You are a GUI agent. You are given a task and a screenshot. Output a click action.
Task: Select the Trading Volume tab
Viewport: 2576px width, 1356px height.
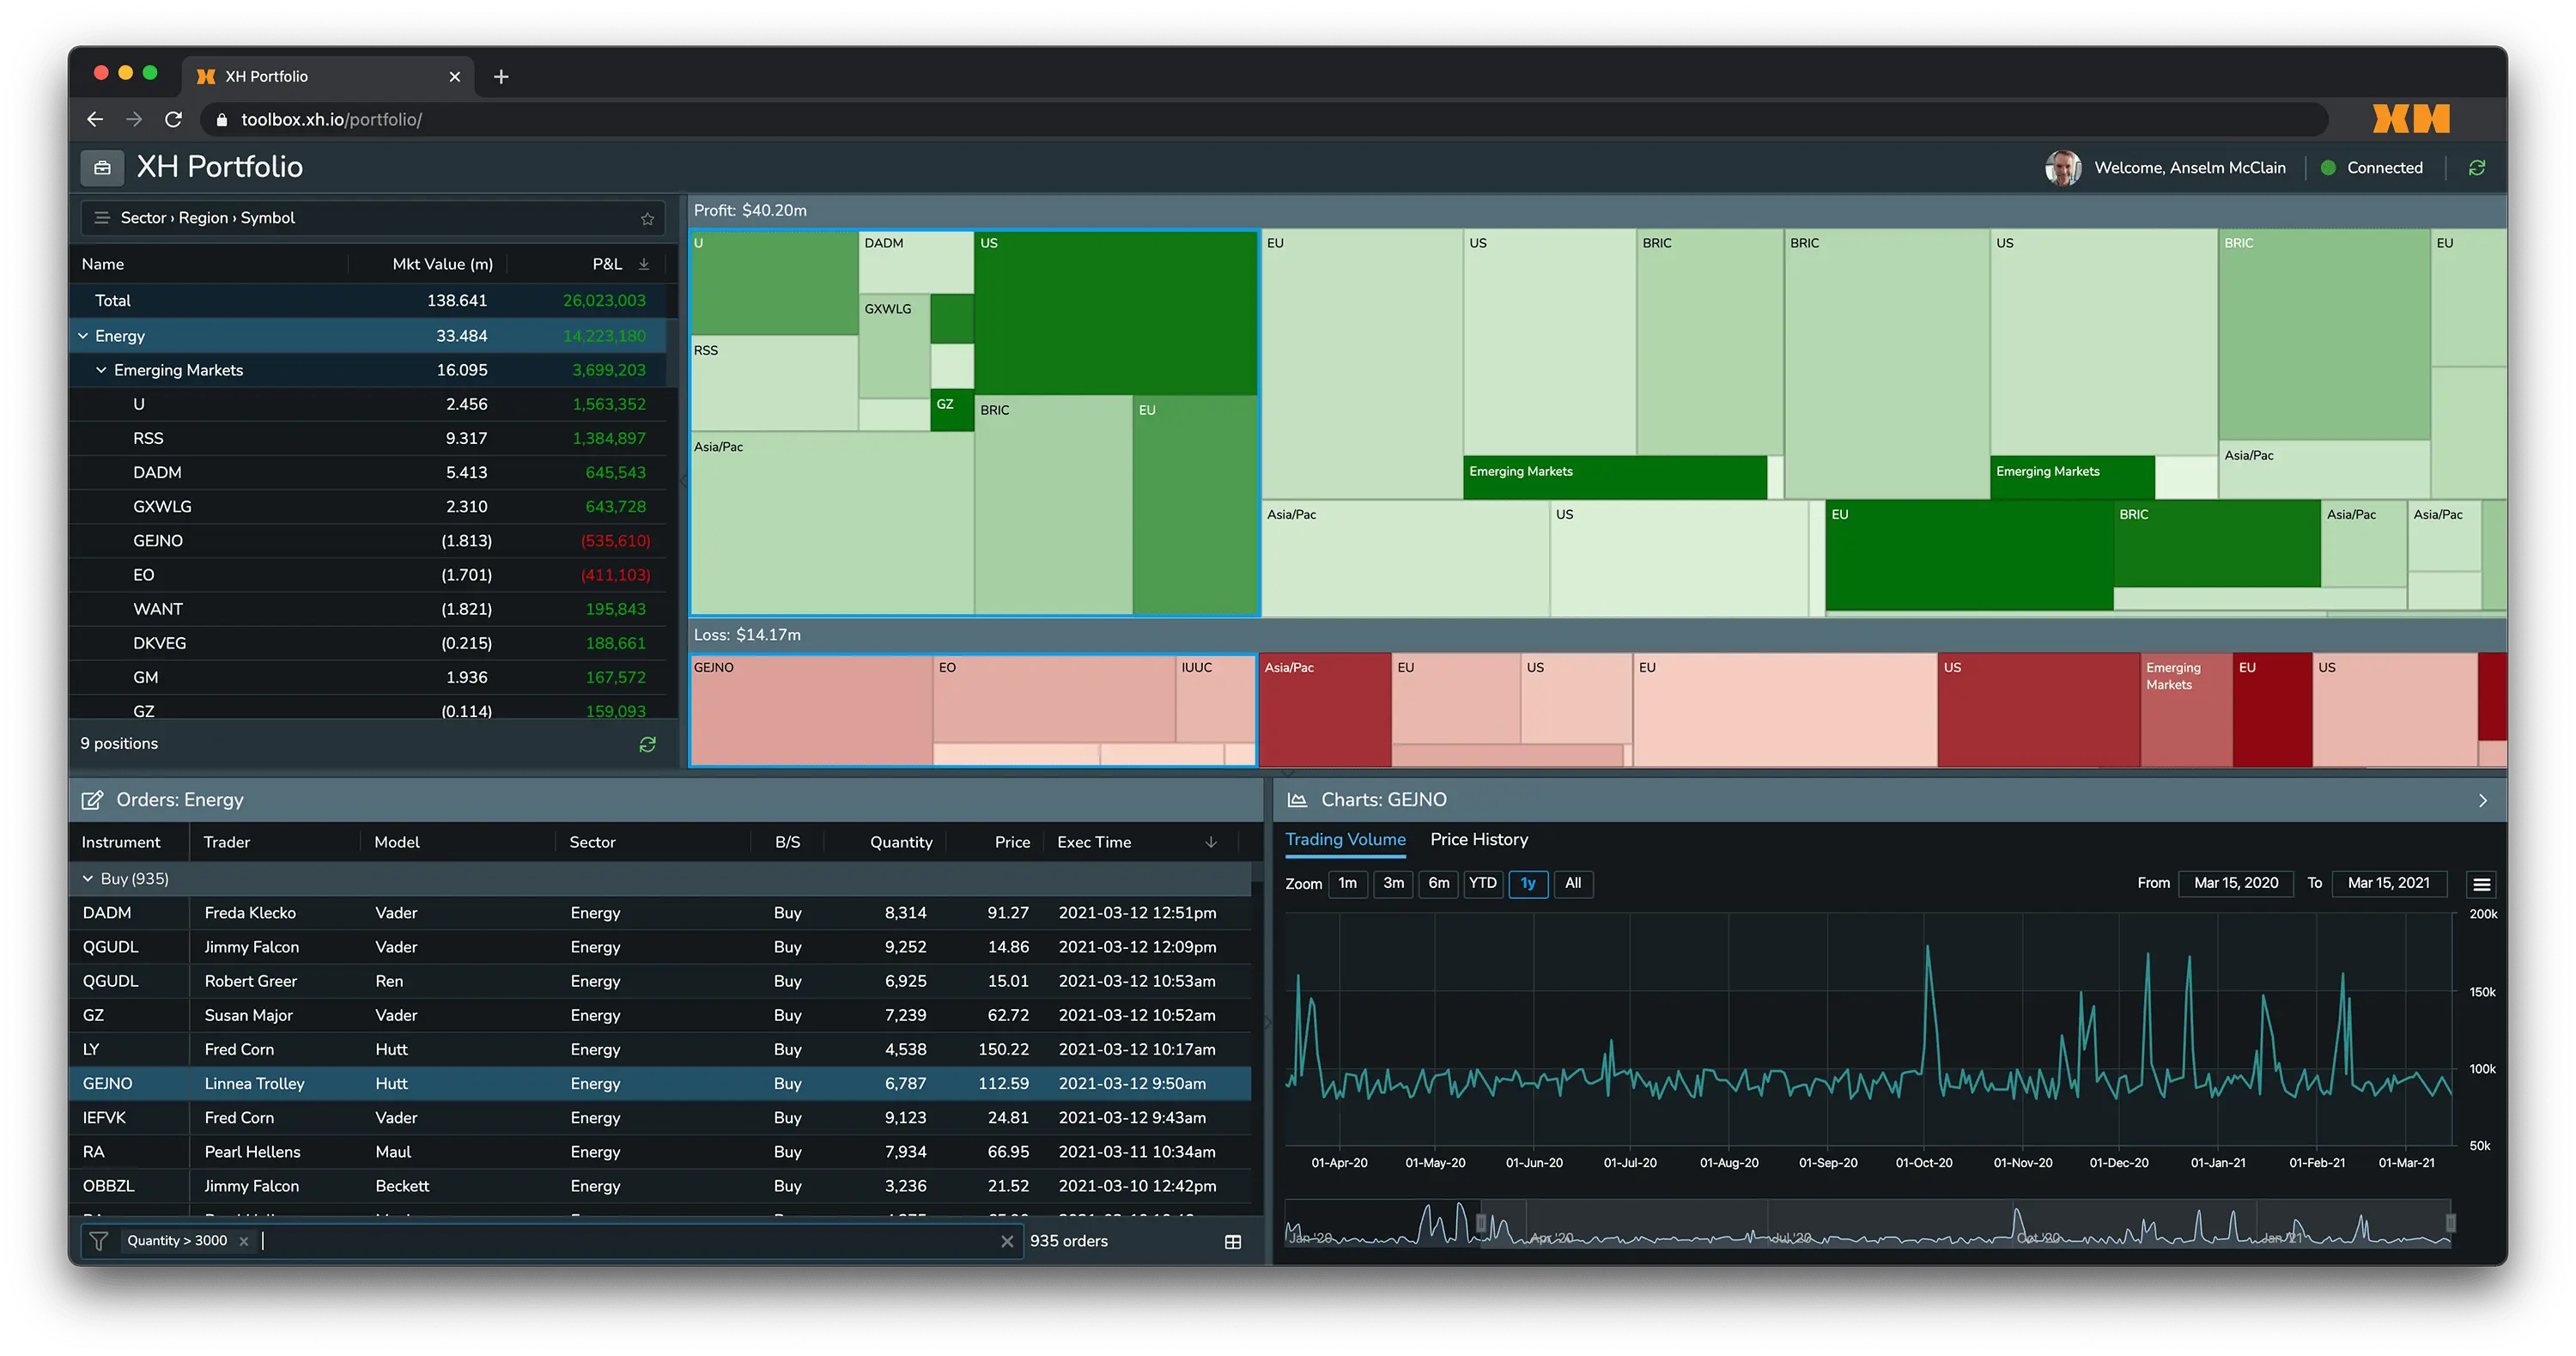pos(1345,840)
